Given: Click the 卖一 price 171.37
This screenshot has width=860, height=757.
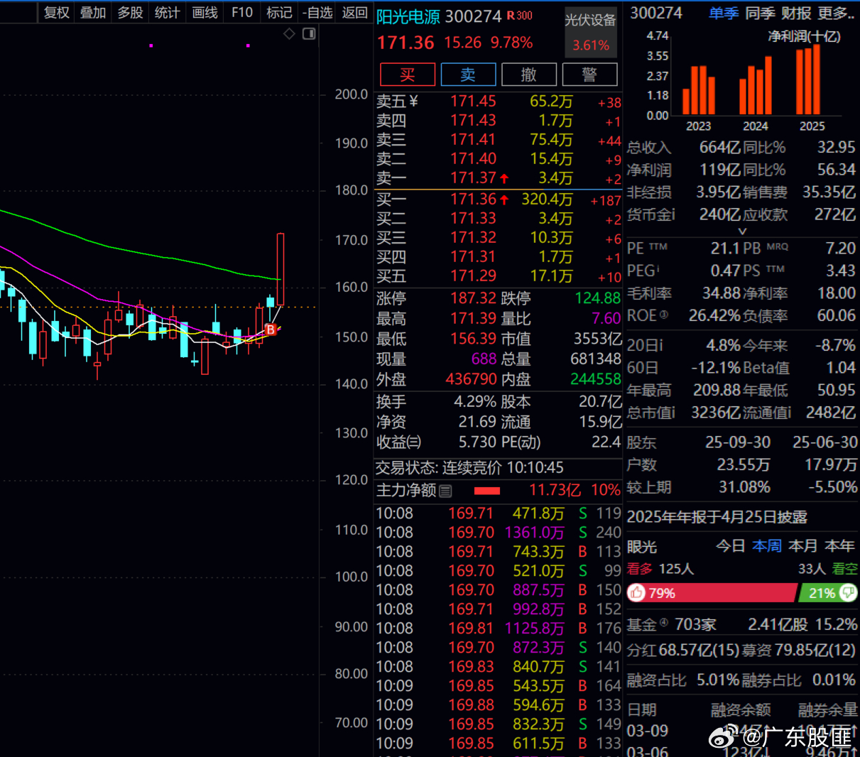Looking at the screenshot, I should tap(473, 178).
